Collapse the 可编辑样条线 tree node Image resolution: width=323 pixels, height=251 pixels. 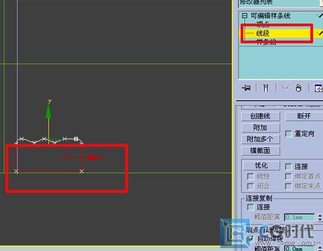[x=244, y=16]
